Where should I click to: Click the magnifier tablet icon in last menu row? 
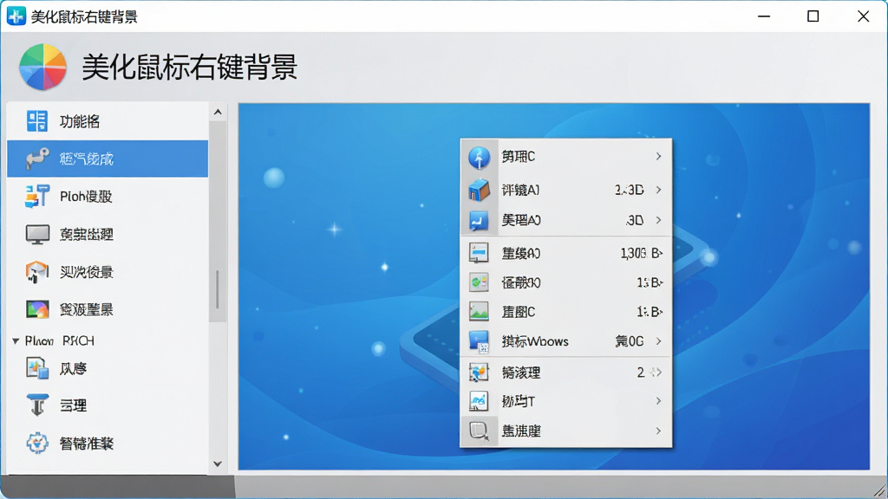pyautogui.click(x=479, y=431)
